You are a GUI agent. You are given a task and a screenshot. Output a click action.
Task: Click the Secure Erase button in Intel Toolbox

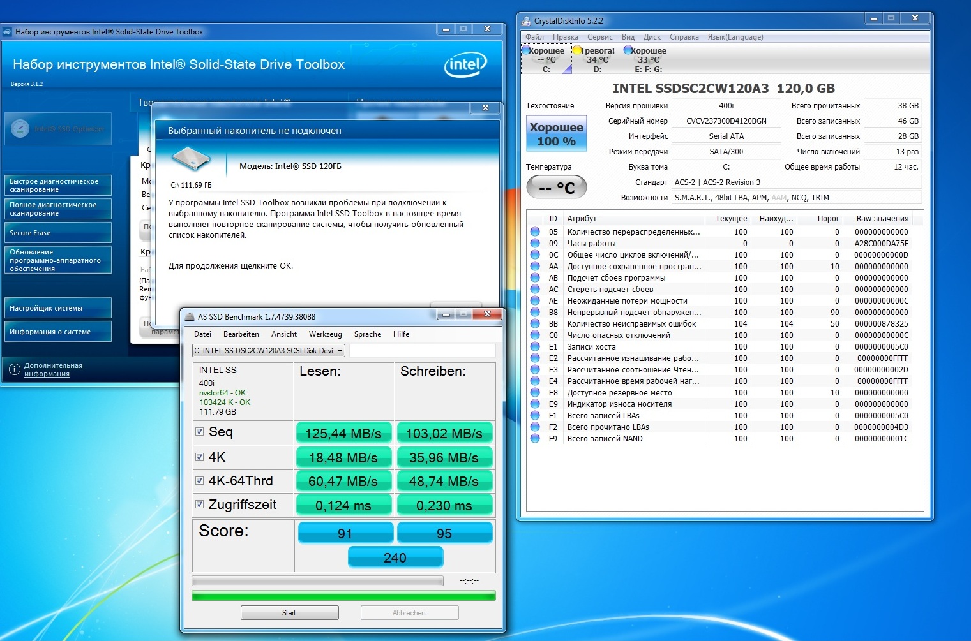[x=57, y=233]
